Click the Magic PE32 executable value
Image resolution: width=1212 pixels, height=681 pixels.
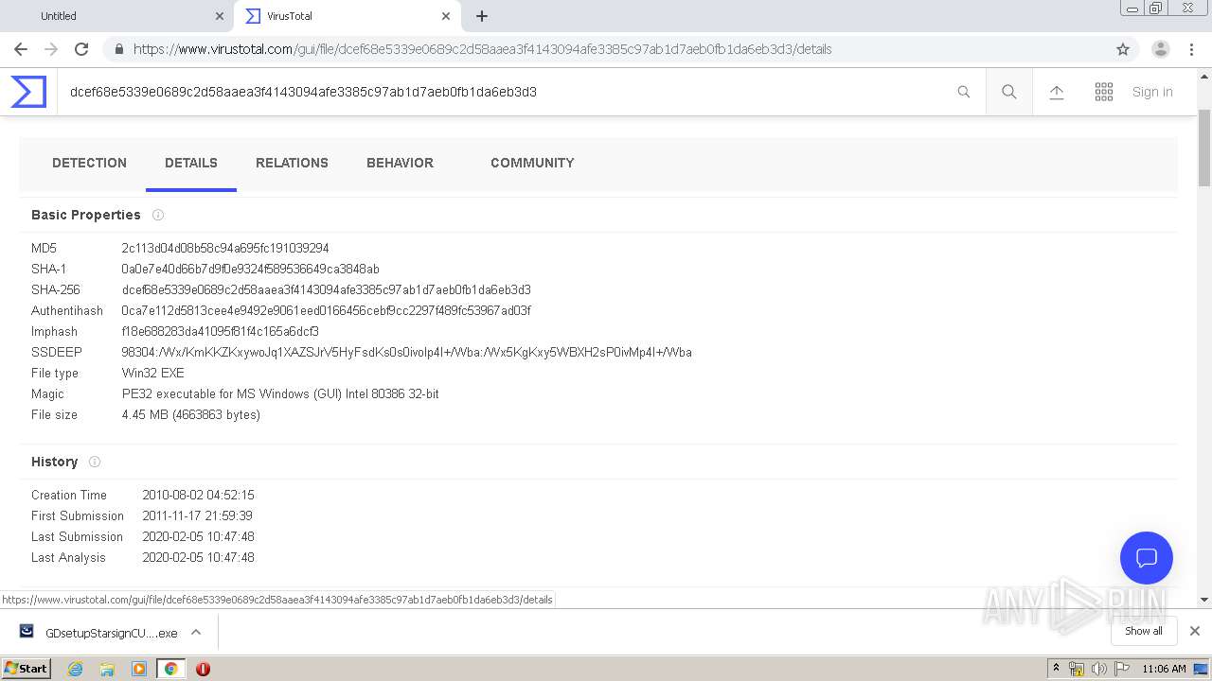tap(280, 393)
